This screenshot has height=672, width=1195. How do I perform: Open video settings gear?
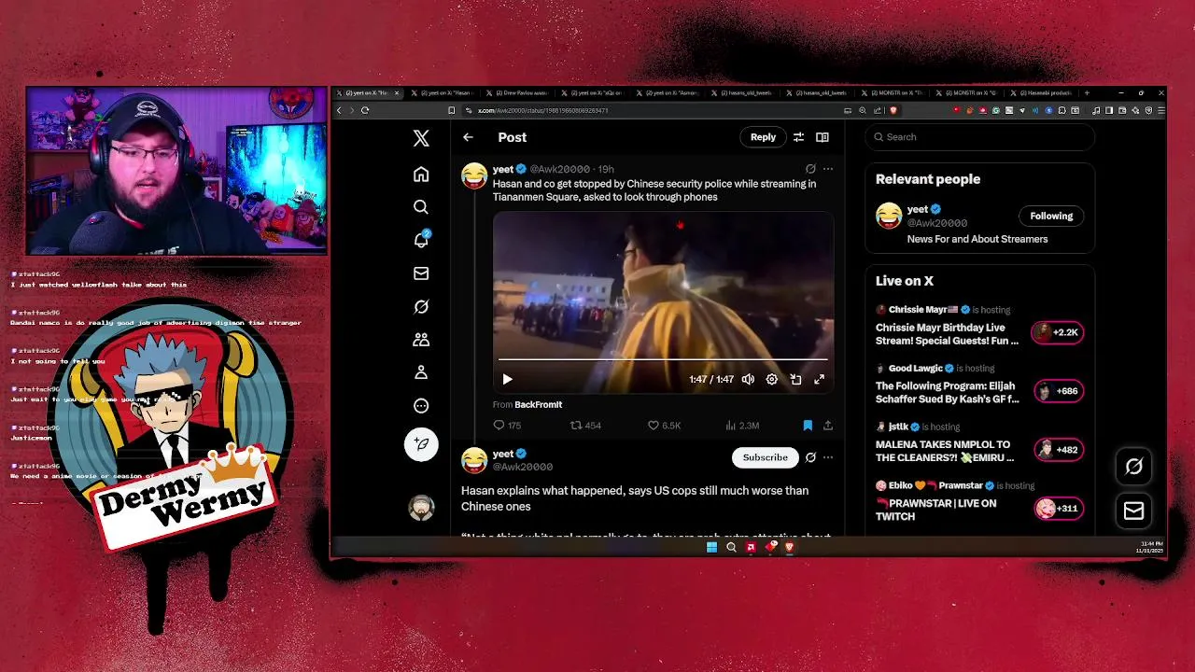[x=772, y=379]
